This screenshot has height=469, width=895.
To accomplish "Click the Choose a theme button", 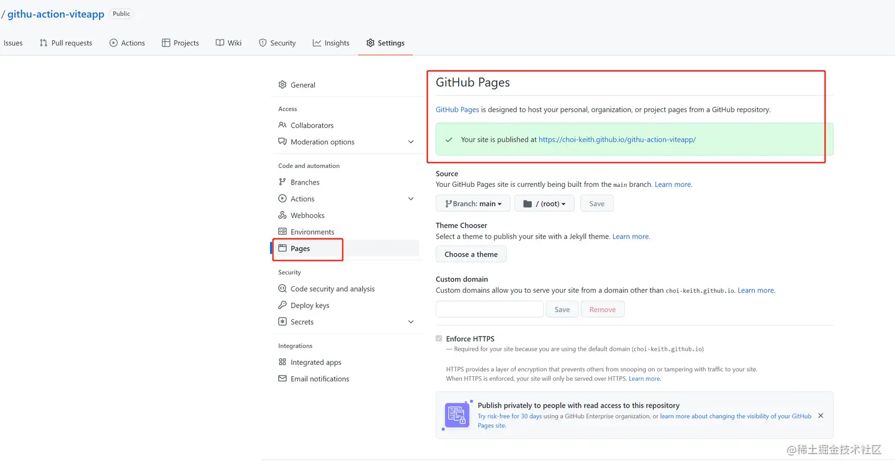I will 471,254.
